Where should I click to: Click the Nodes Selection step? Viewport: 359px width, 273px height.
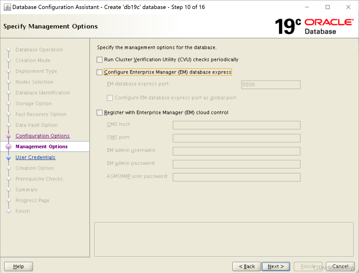click(x=34, y=82)
